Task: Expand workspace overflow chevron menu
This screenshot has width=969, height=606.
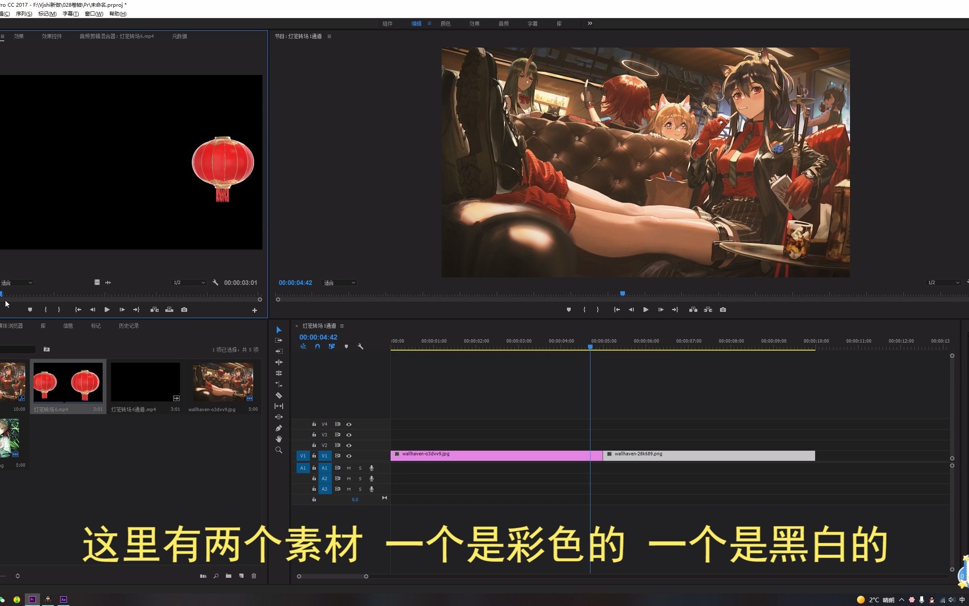Action: (x=590, y=24)
